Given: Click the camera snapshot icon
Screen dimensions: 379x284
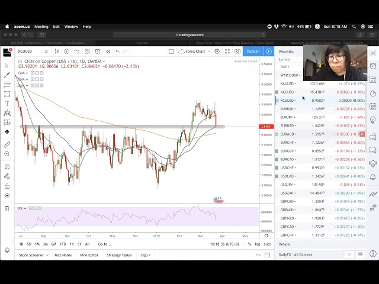Looking at the screenshot, I should pos(237,51).
